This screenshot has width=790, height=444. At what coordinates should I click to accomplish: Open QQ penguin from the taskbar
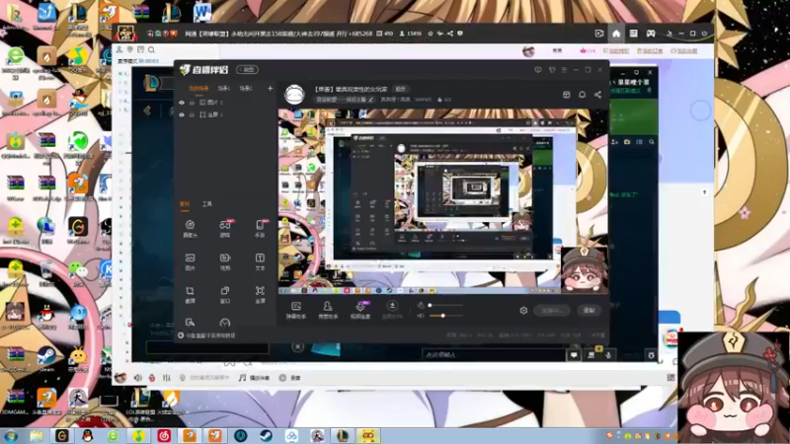click(88, 436)
